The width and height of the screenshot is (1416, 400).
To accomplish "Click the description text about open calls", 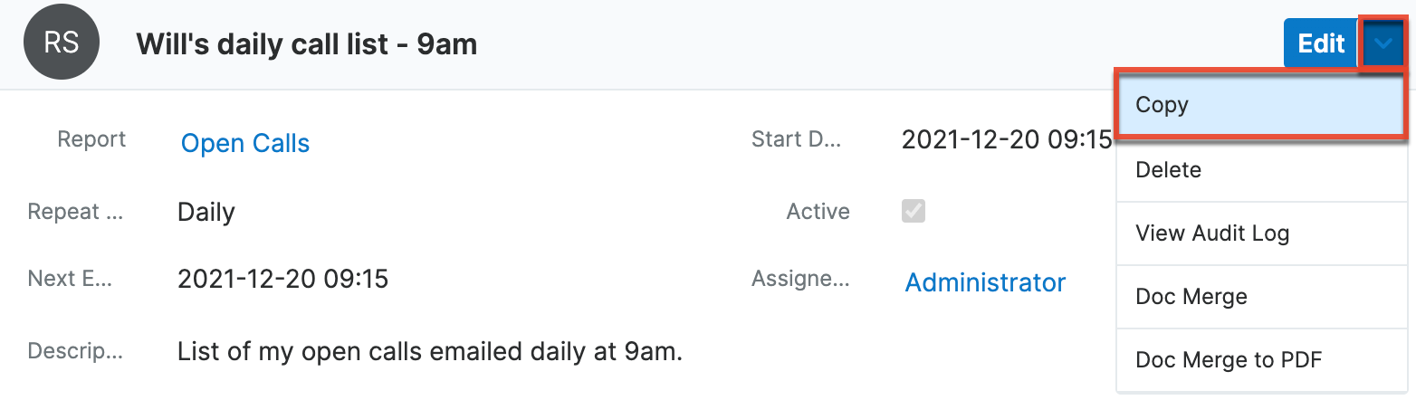I will [430, 350].
